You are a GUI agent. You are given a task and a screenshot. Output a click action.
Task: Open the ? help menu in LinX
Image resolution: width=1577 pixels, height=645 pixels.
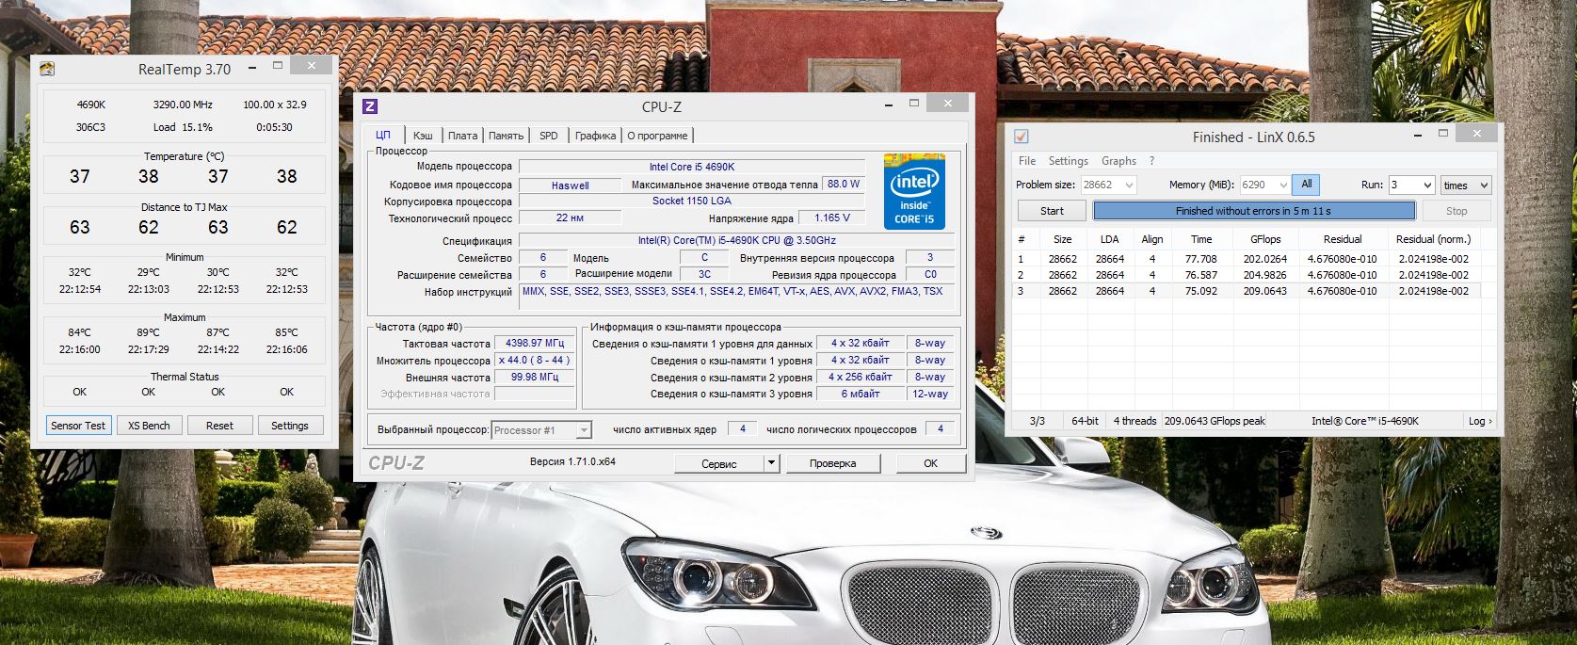(x=1151, y=161)
